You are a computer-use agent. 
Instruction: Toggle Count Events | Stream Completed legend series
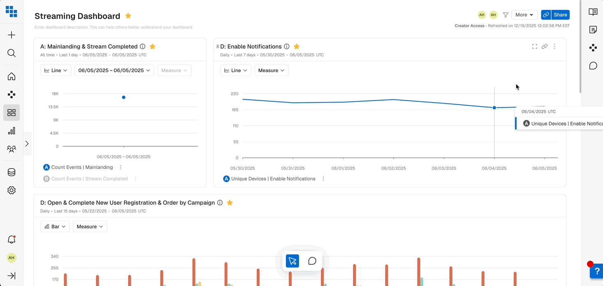tap(86, 179)
